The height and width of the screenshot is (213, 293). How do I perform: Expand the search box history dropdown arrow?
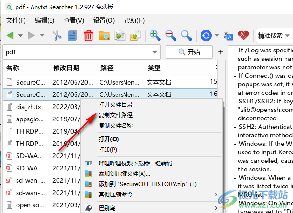155,52
